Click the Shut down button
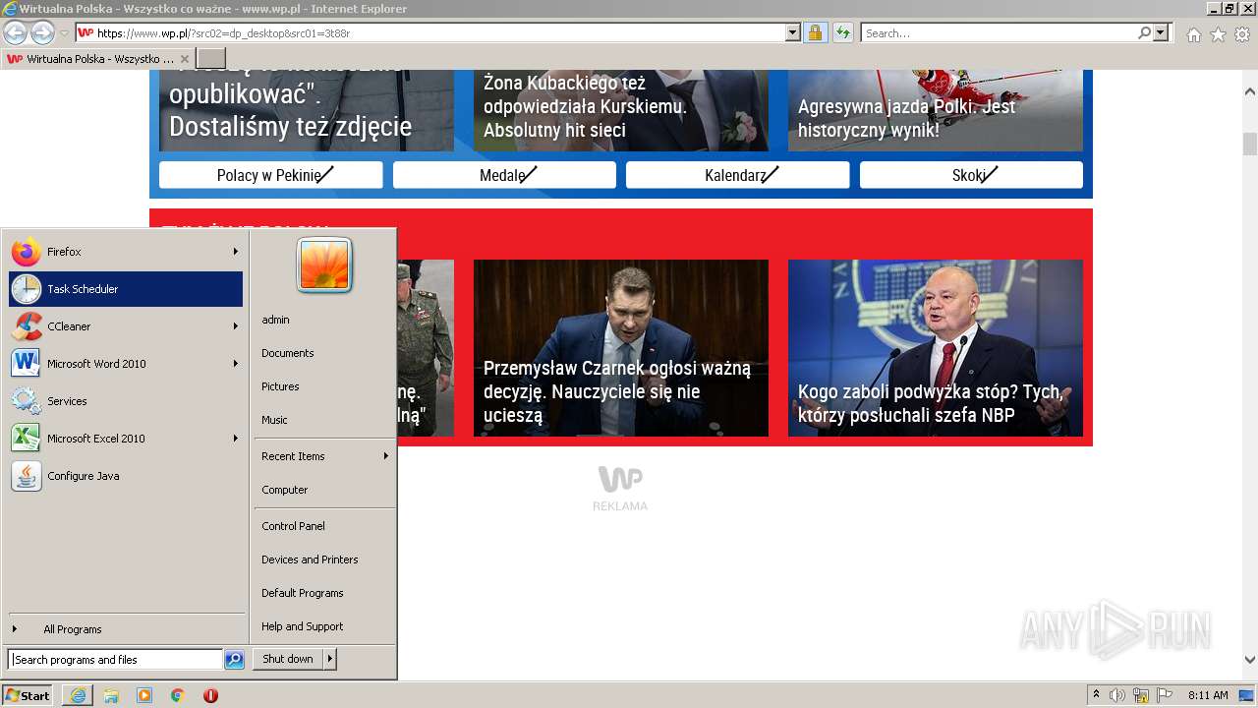1258x708 pixels. [x=288, y=659]
